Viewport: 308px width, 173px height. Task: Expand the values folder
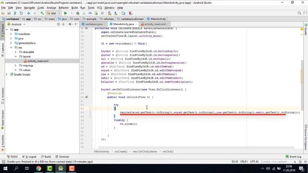coord(15,70)
